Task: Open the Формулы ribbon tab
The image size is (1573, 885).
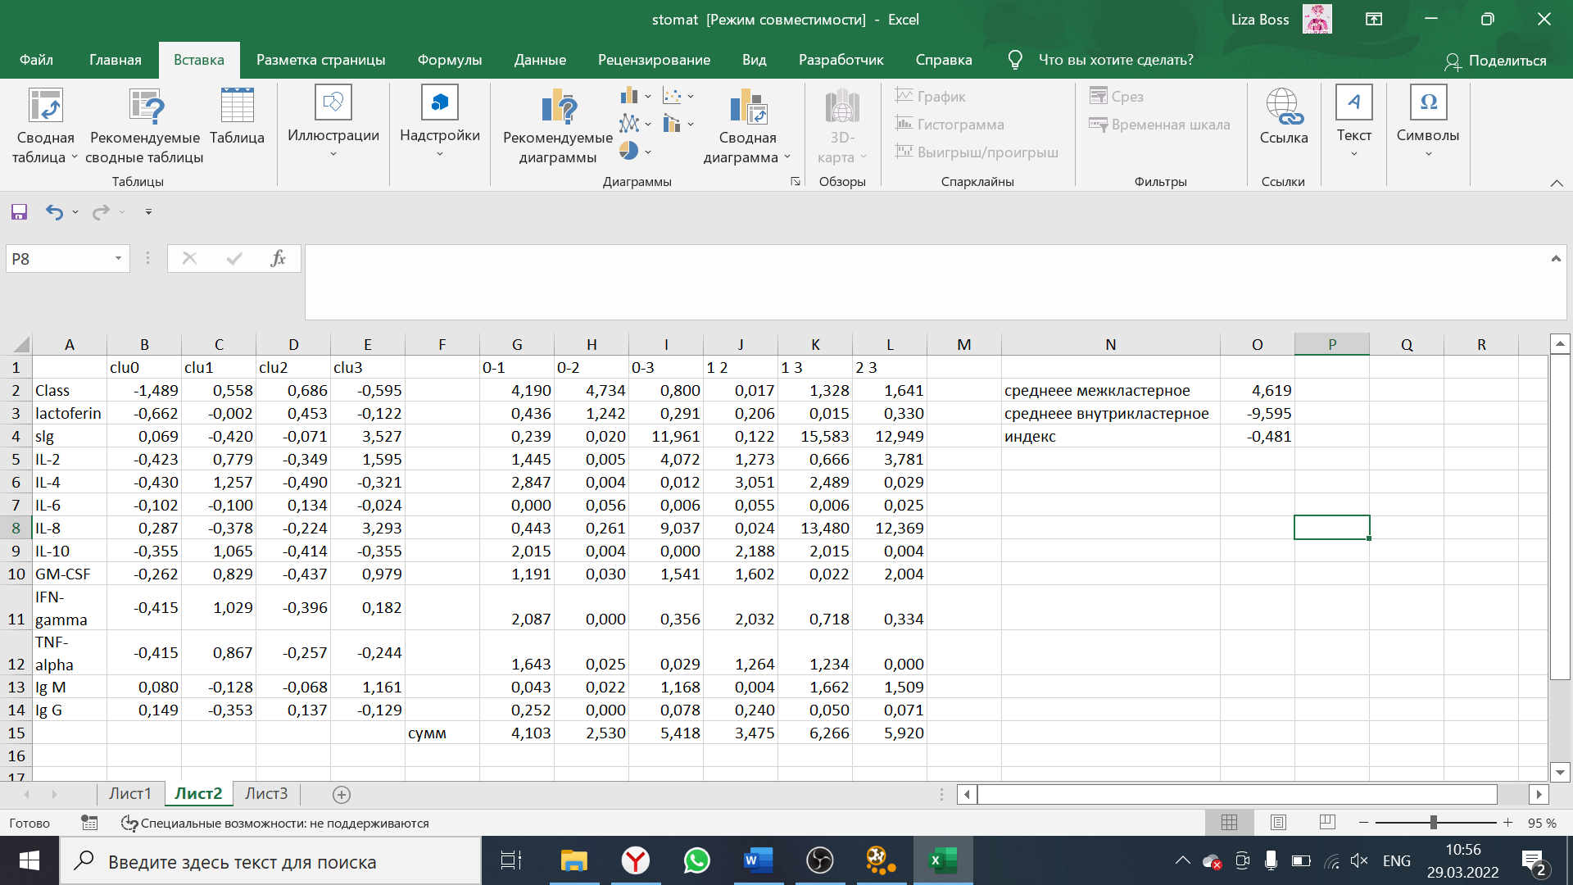Action: pyautogui.click(x=449, y=60)
